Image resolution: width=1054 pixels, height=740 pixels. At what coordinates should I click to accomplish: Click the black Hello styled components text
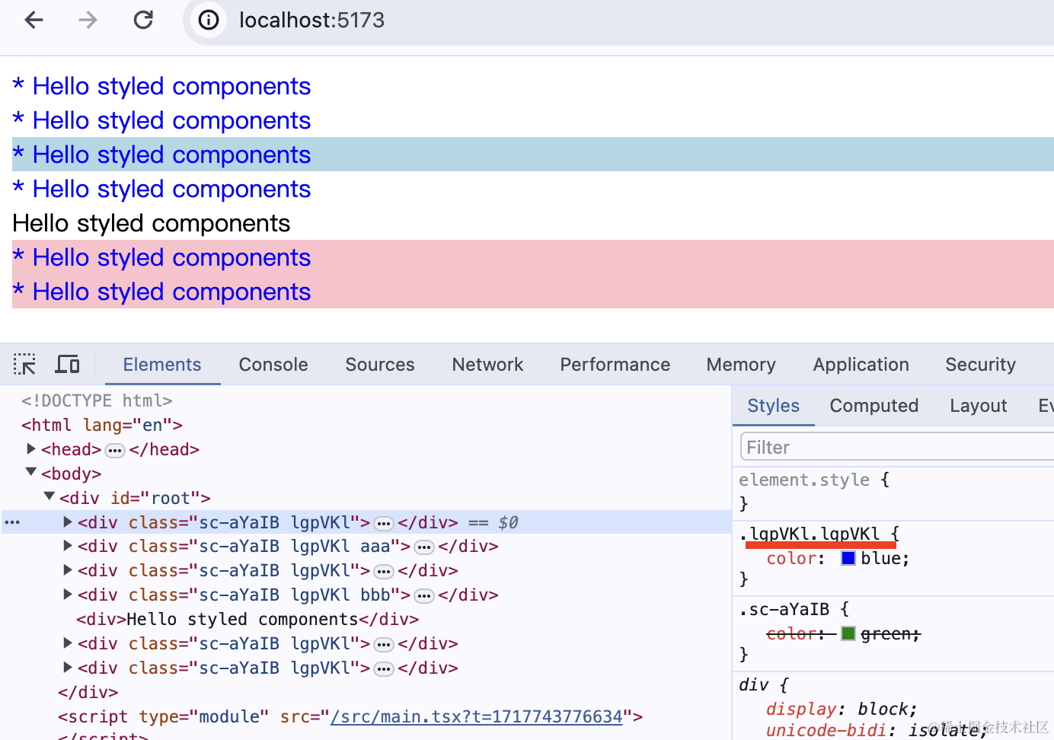152,223
